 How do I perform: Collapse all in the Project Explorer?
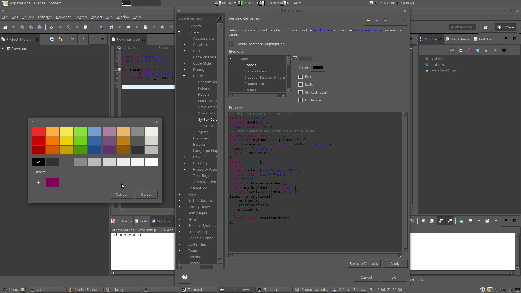[52, 39]
